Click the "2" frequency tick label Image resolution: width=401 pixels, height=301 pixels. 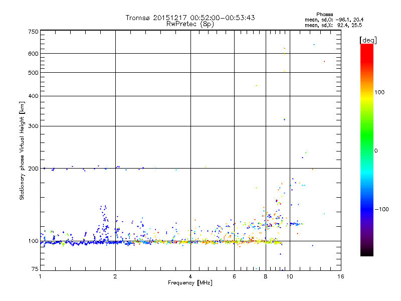[x=115, y=276]
